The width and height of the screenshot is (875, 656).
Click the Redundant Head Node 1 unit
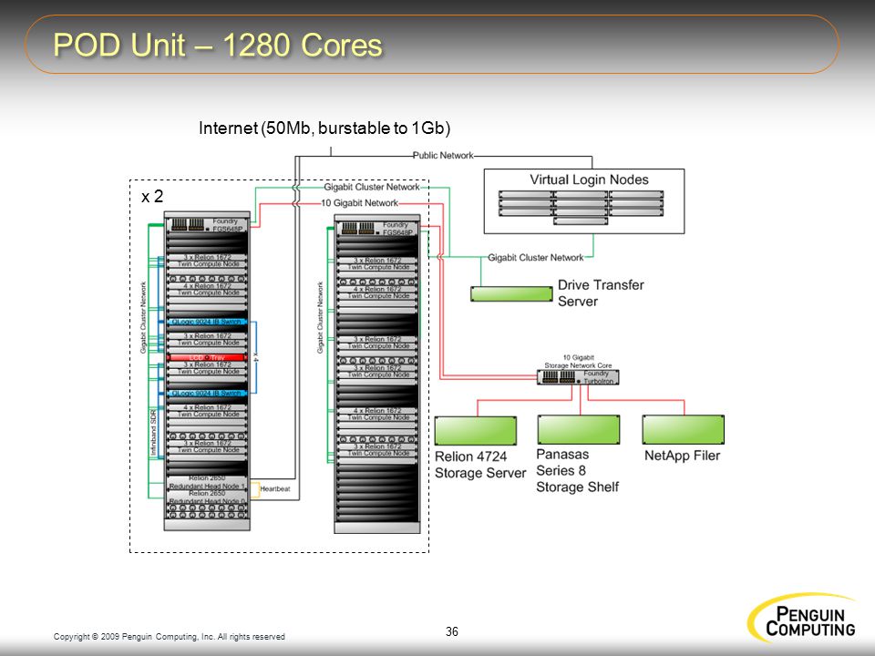tap(207, 483)
